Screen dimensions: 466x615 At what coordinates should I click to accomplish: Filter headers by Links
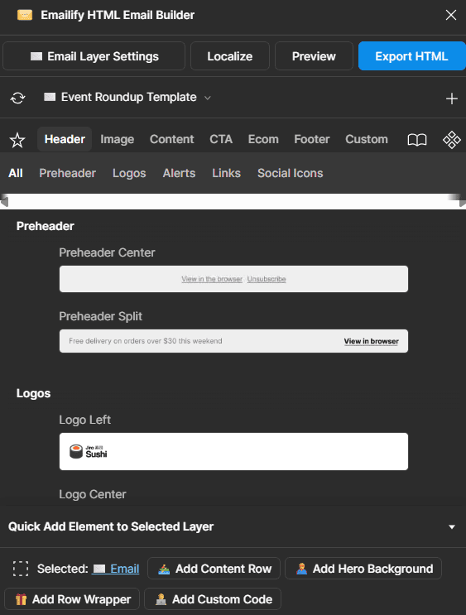pyautogui.click(x=226, y=173)
